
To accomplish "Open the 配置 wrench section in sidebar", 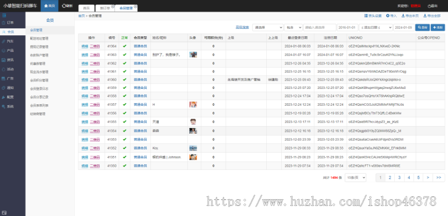I will pos(7,97).
